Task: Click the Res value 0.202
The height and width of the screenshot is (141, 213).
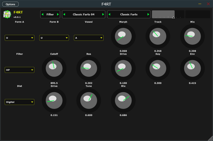Action: [x=89, y=83]
